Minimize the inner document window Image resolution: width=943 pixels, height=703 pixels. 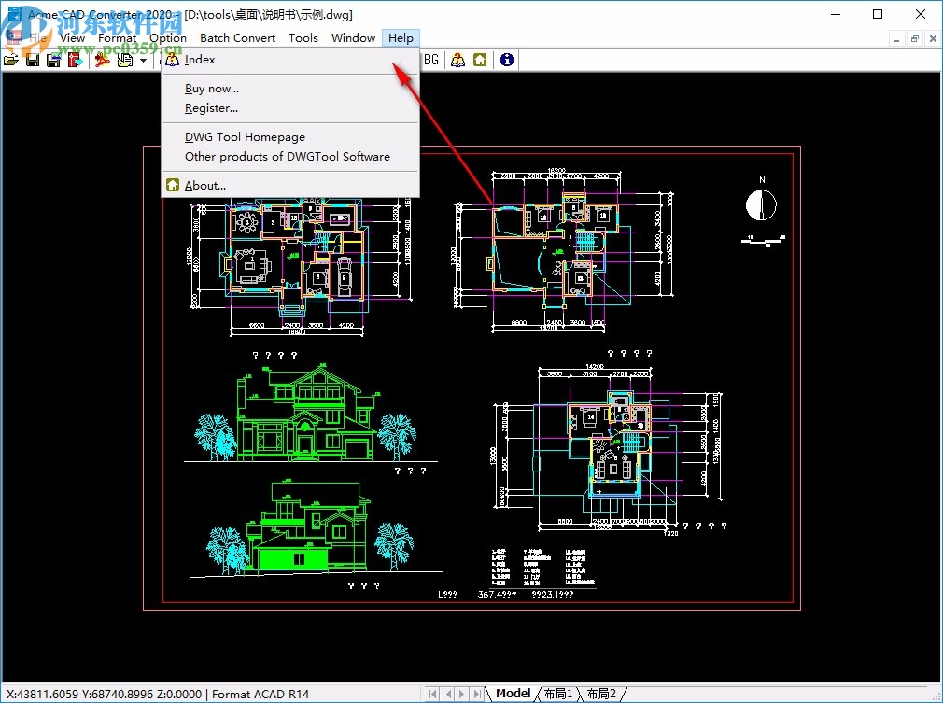click(x=896, y=39)
